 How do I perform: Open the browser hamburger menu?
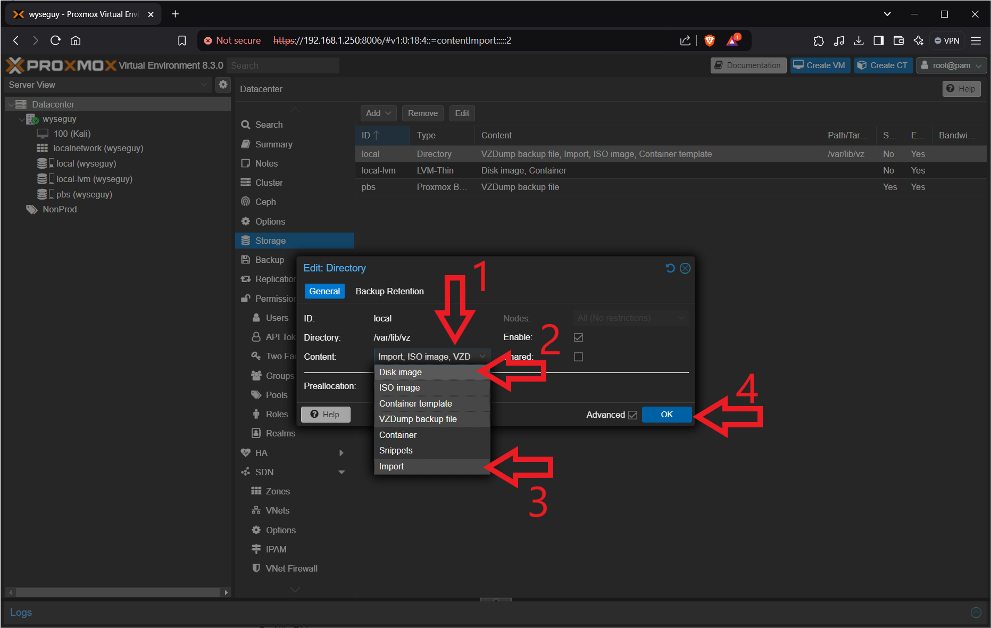(x=976, y=40)
